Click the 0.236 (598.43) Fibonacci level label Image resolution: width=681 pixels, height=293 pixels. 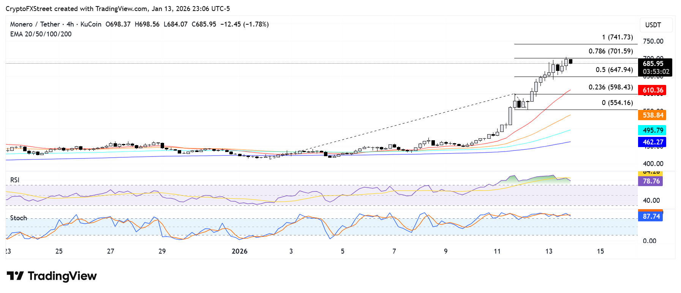coord(610,87)
